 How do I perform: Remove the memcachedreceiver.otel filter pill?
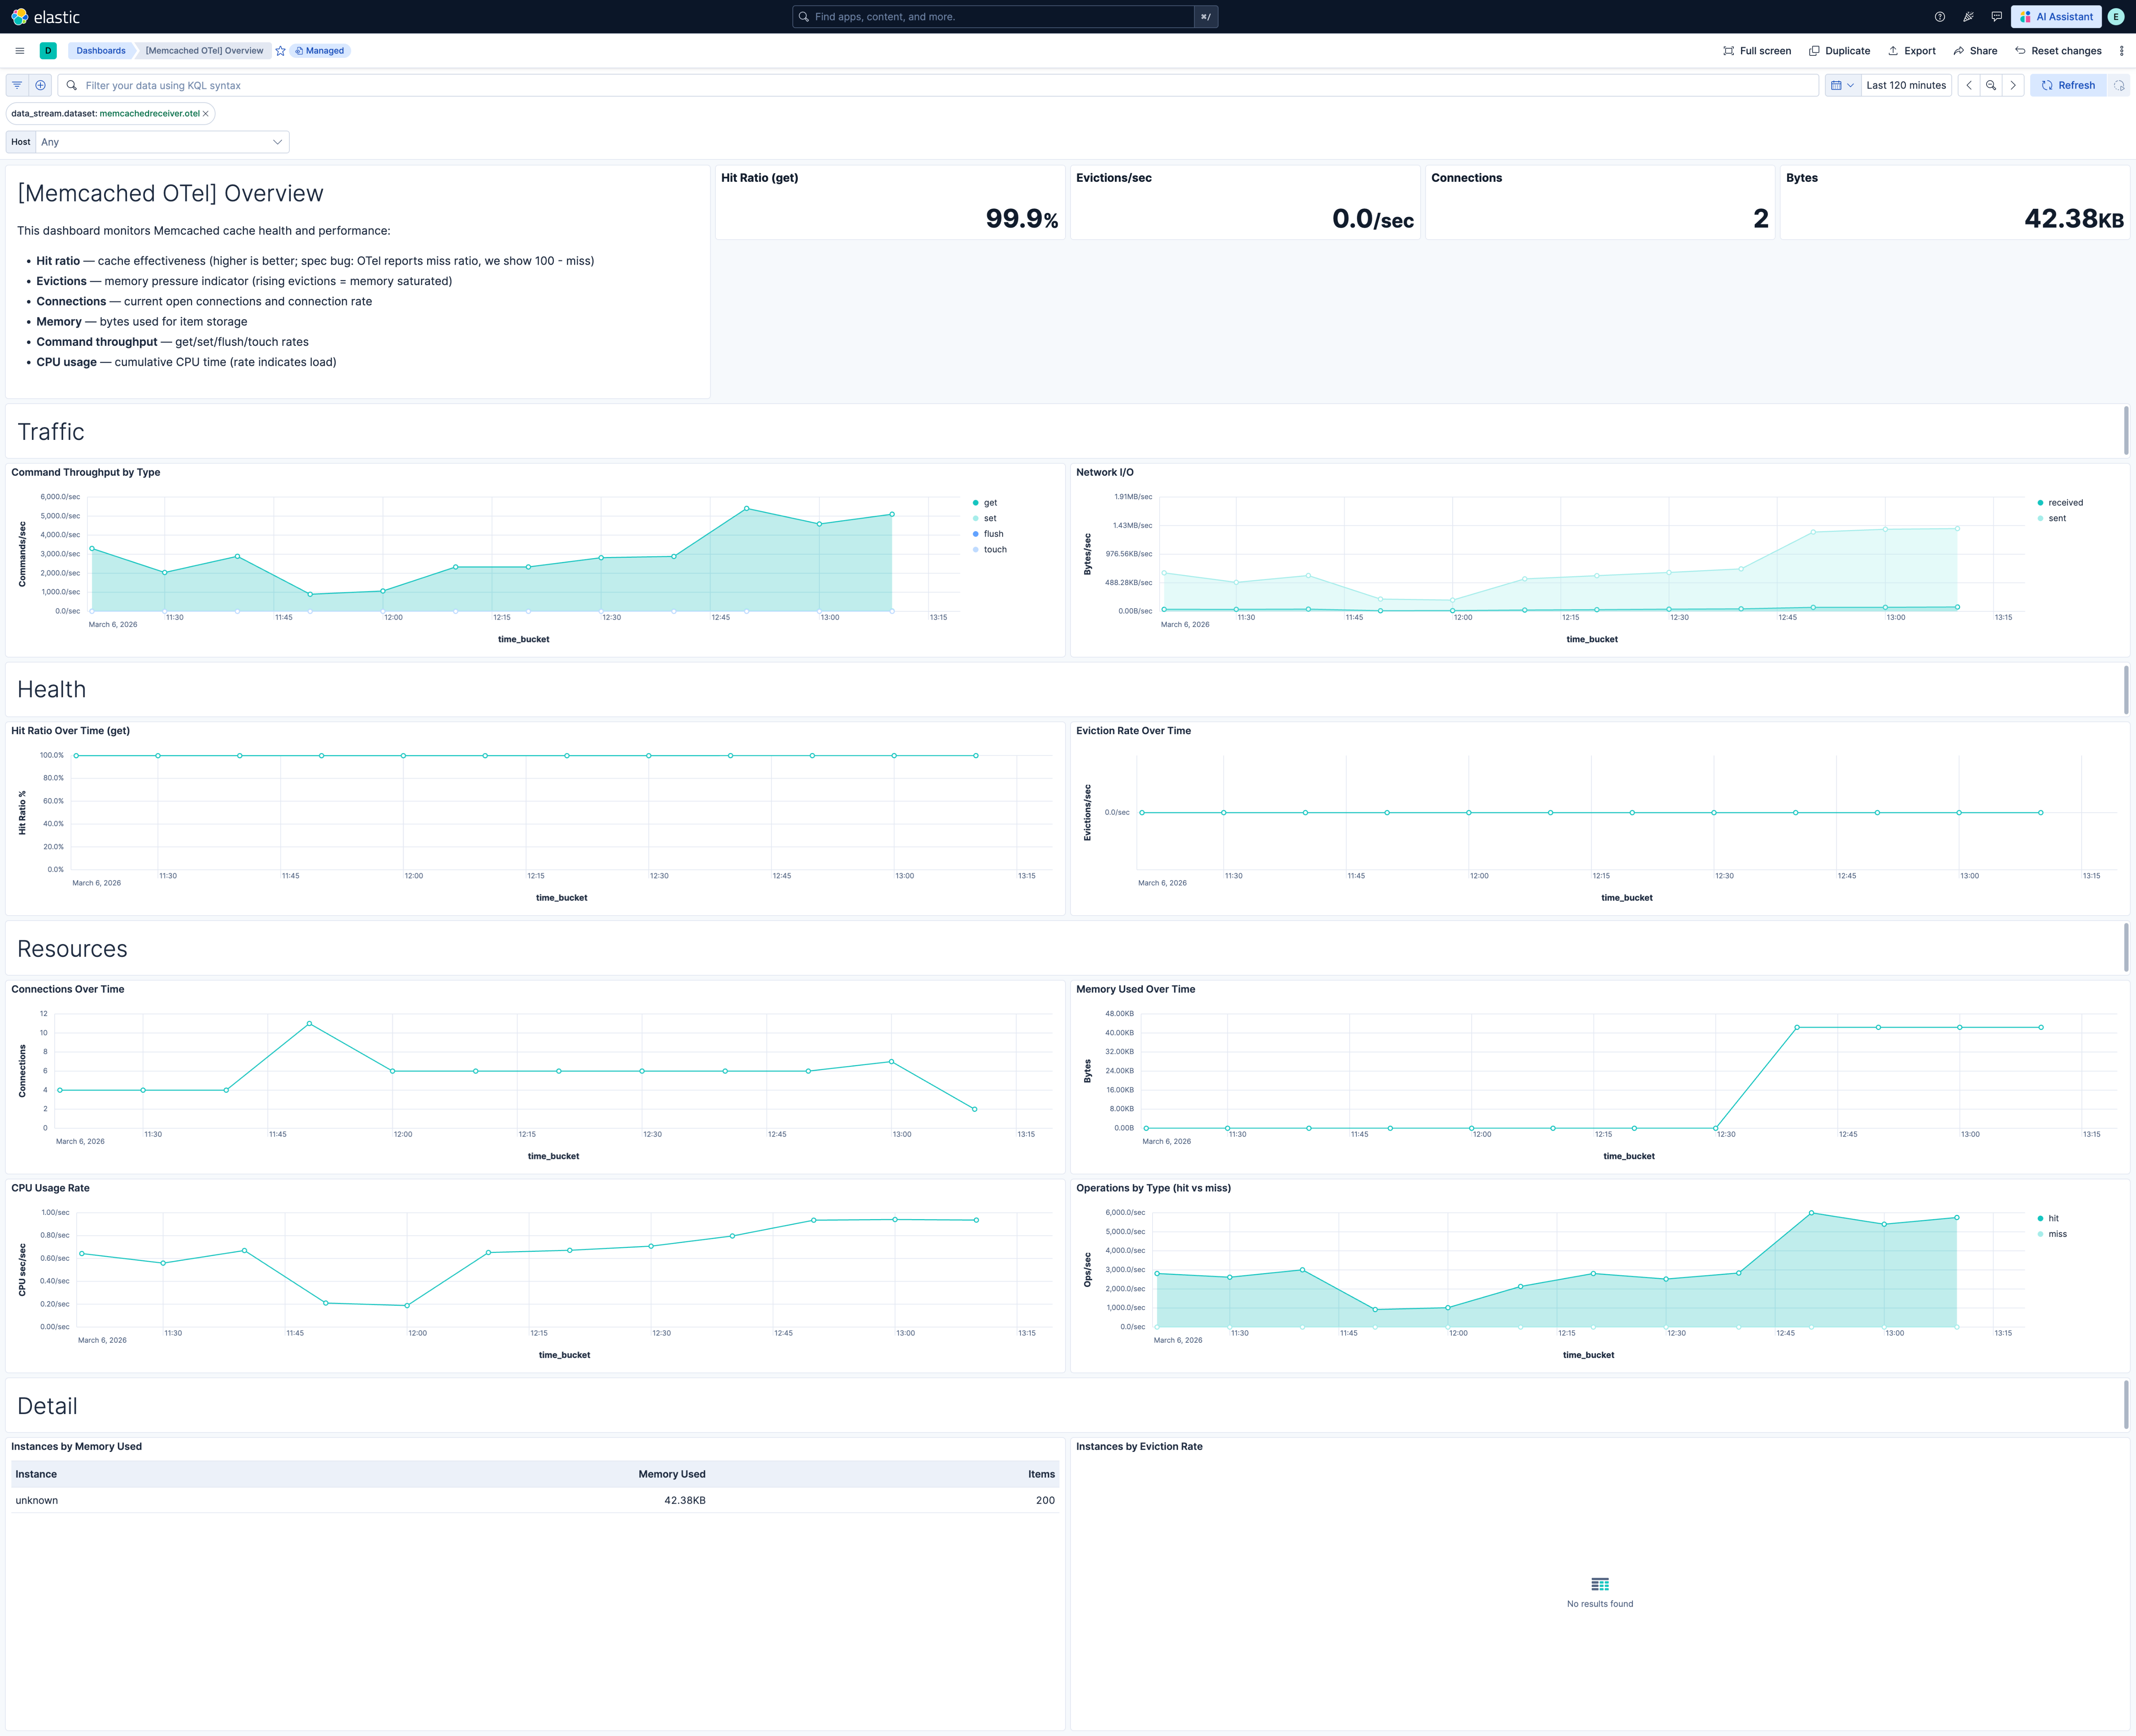206,113
